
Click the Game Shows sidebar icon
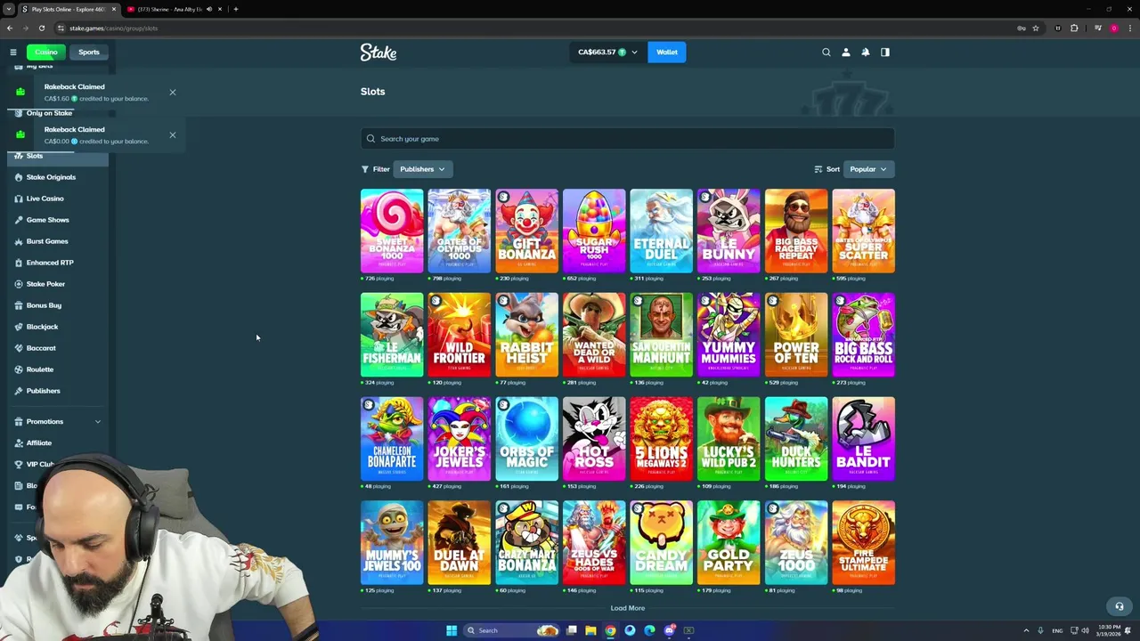[19, 220]
